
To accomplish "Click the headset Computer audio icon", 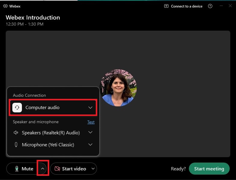I will point(17,108).
